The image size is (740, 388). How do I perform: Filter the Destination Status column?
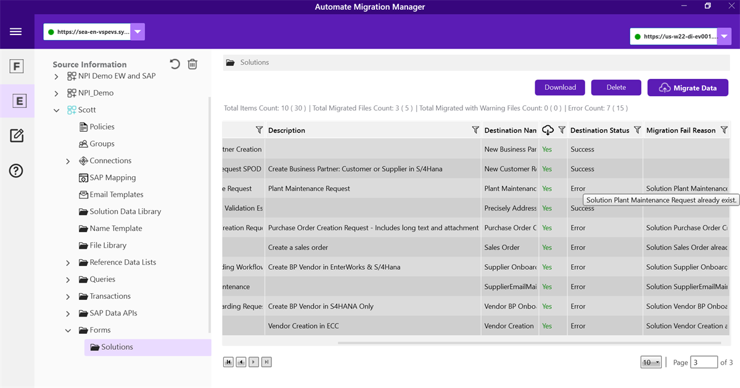[x=636, y=130]
